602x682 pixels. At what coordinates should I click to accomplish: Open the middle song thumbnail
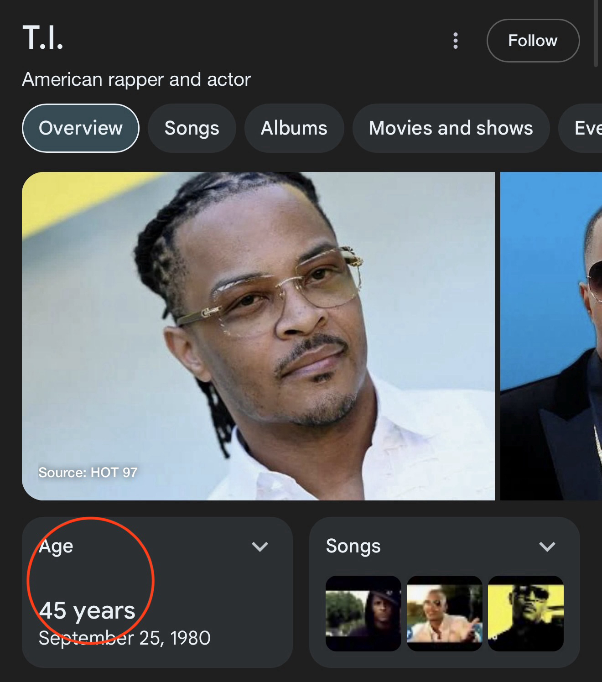tap(444, 613)
